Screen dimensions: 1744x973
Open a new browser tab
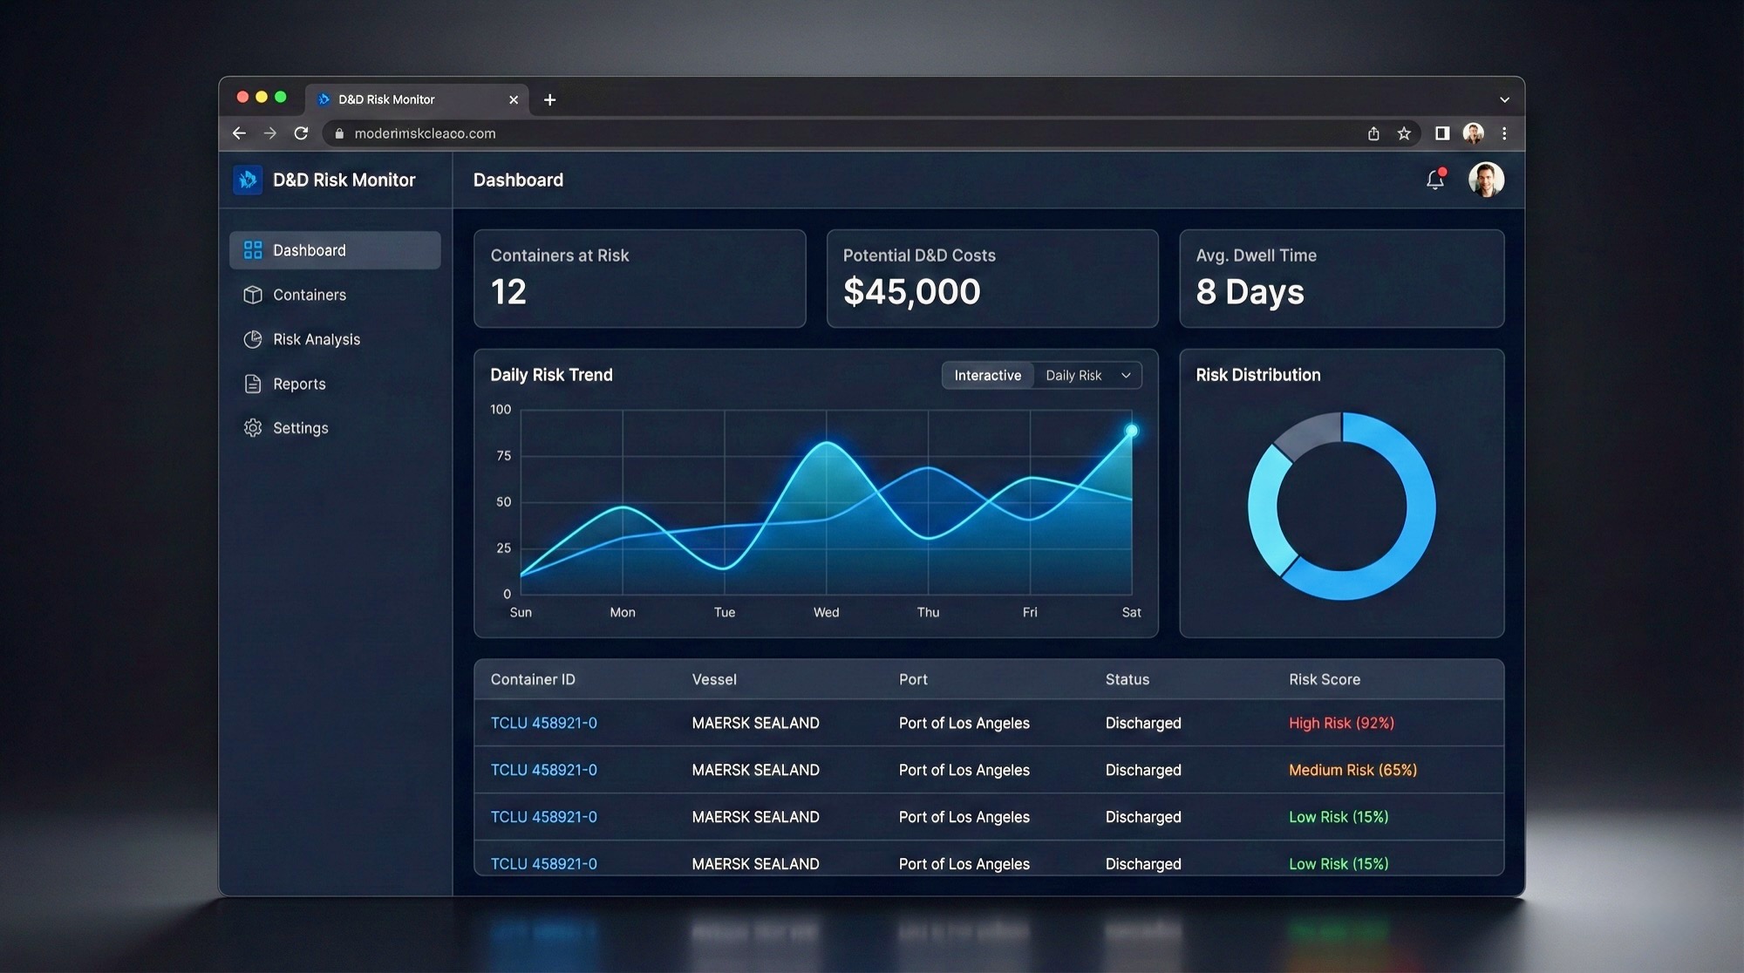pos(549,99)
